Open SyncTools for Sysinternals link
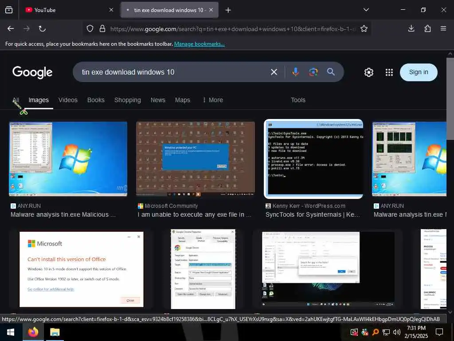Viewport: 454px width, 341px height. tap(313, 214)
